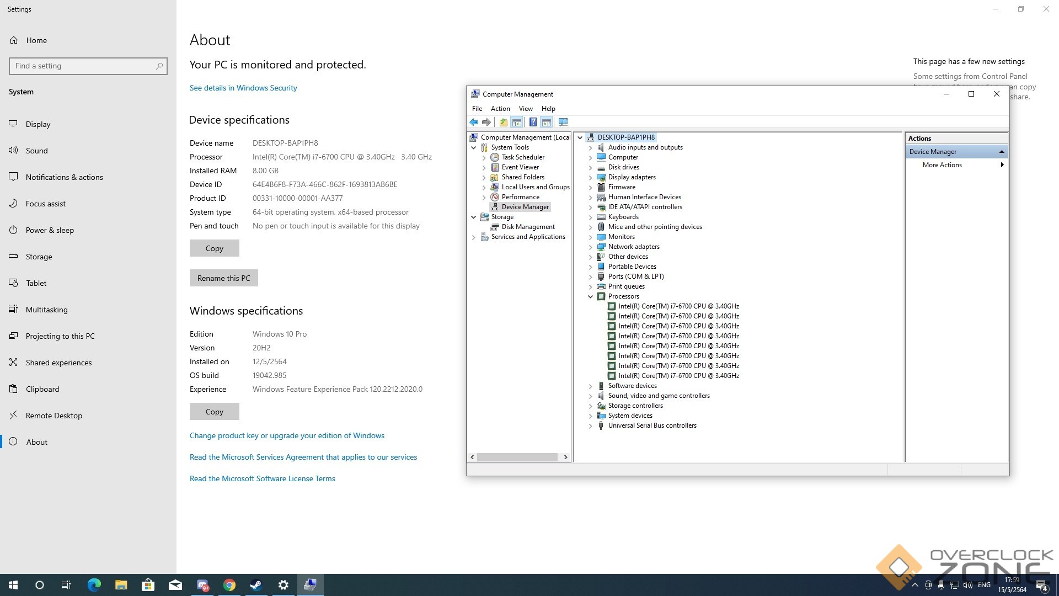The image size is (1059, 596).
Task: Select Event Viewer in the console tree
Action: 520,167
